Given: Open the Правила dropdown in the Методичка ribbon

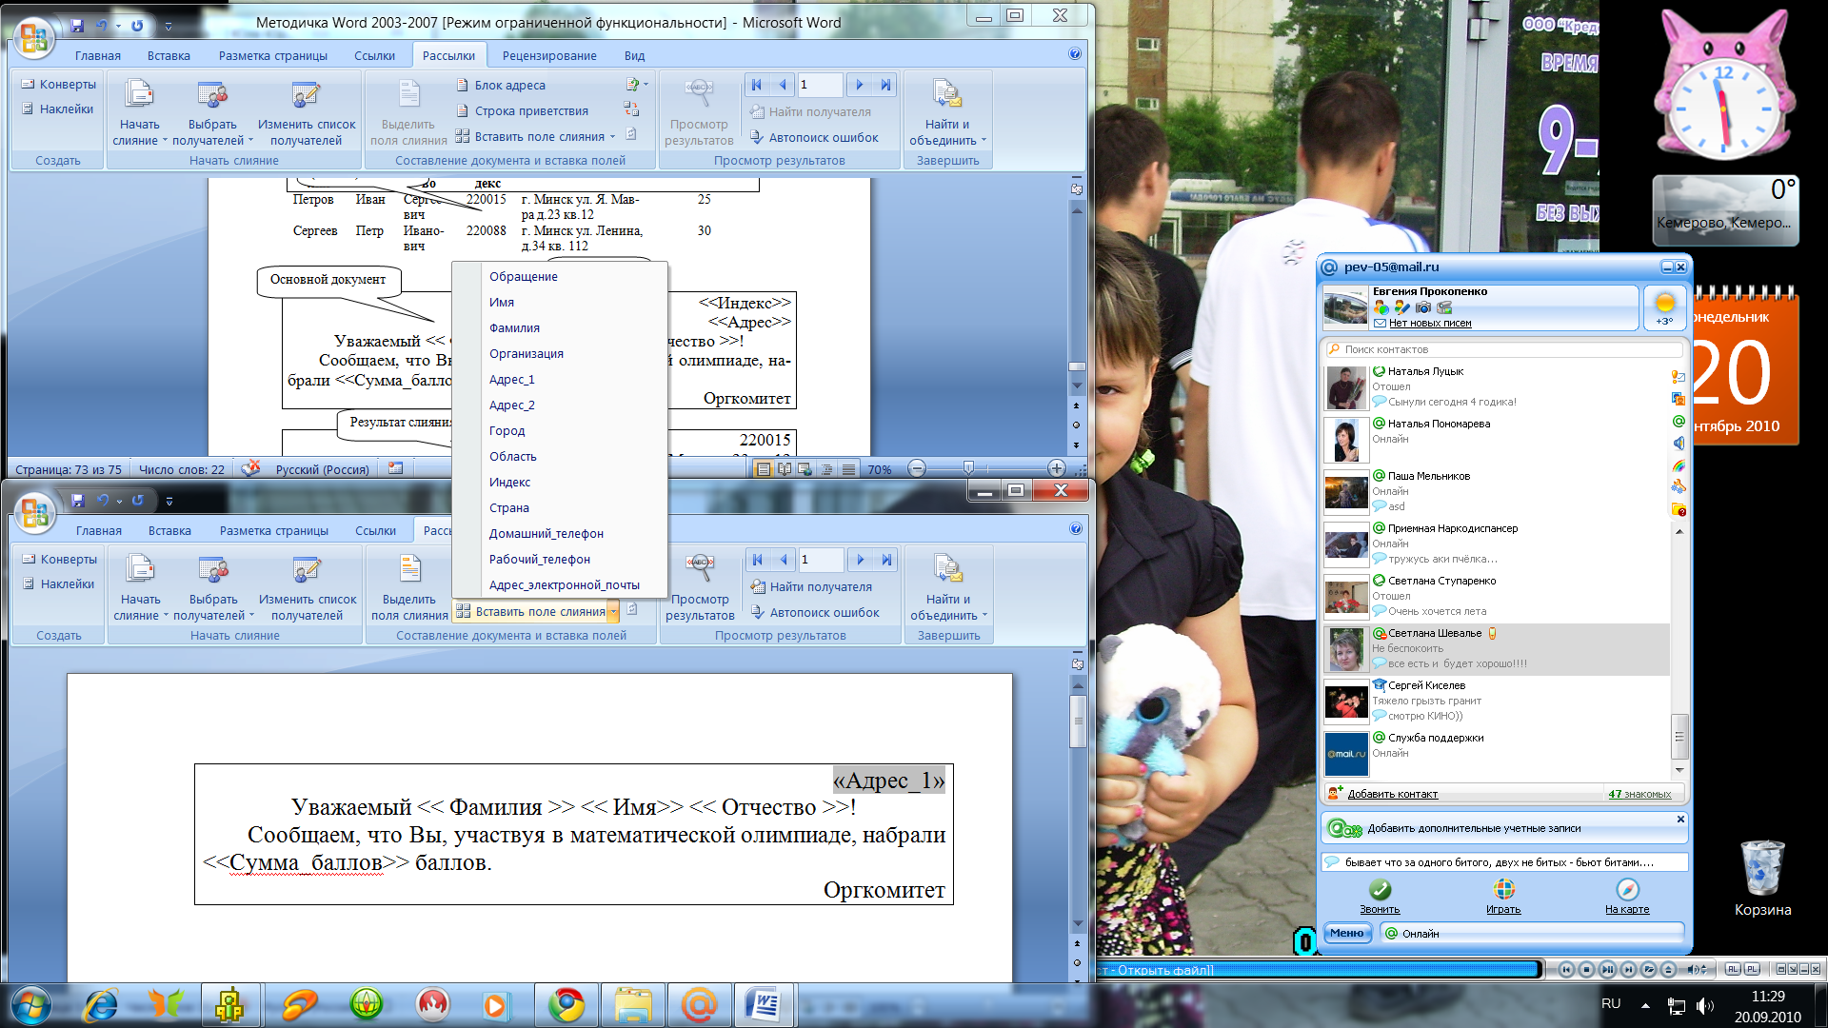Looking at the screenshot, I should (636, 85).
